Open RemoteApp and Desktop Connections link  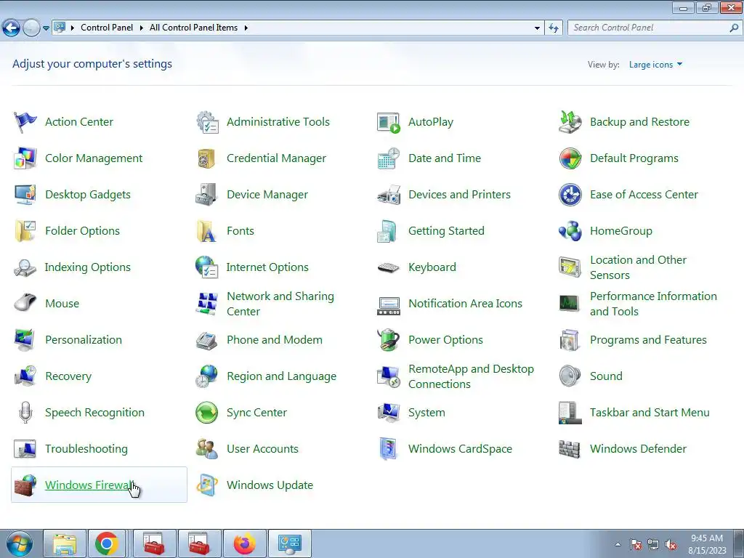(x=471, y=376)
